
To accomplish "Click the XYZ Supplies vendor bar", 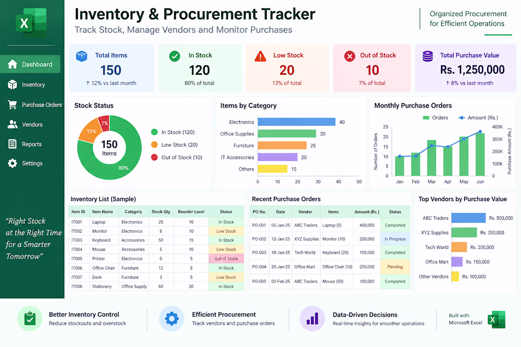I will pyautogui.click(x=464, y=232).
